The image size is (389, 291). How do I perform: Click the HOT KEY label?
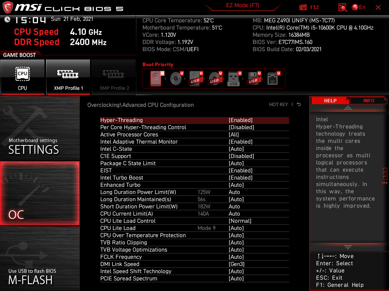coord(278,105)
